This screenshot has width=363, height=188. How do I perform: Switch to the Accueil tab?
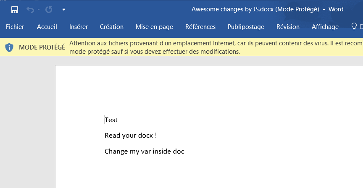tap(47, 27)
